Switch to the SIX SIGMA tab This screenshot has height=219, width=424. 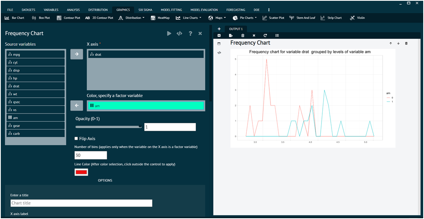145,10
